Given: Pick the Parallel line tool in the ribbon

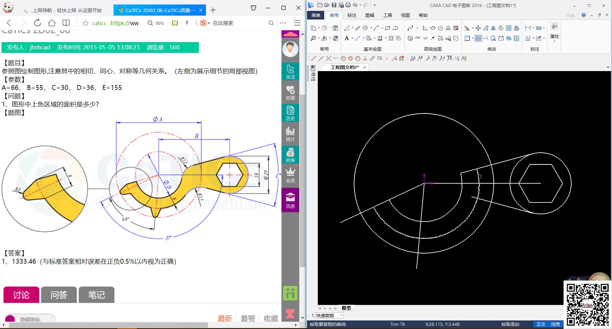Looking at the screenshot, I should [358, 28].
